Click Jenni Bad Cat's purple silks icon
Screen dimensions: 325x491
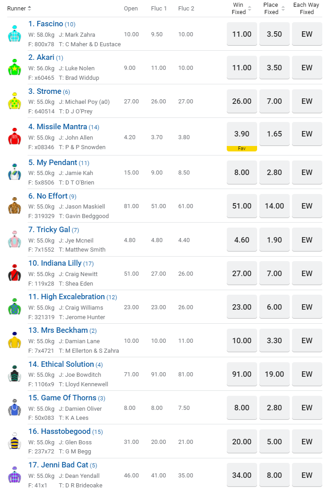pos(14,475)
